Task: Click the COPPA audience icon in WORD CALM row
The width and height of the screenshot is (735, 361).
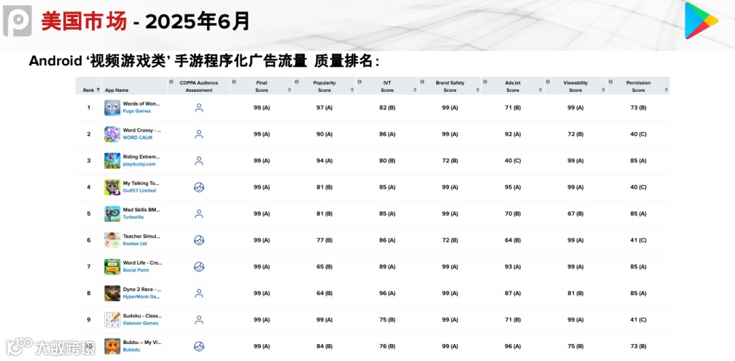Action: click(x=199, y=135)
